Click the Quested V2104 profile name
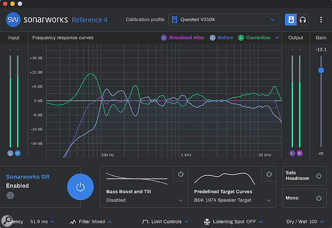 click(198, 20)
